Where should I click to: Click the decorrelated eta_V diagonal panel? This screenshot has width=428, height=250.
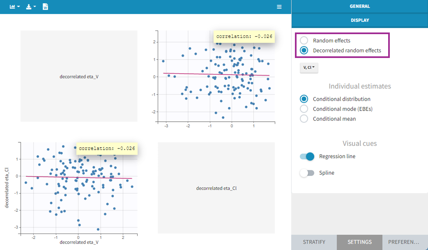point(79,76)
